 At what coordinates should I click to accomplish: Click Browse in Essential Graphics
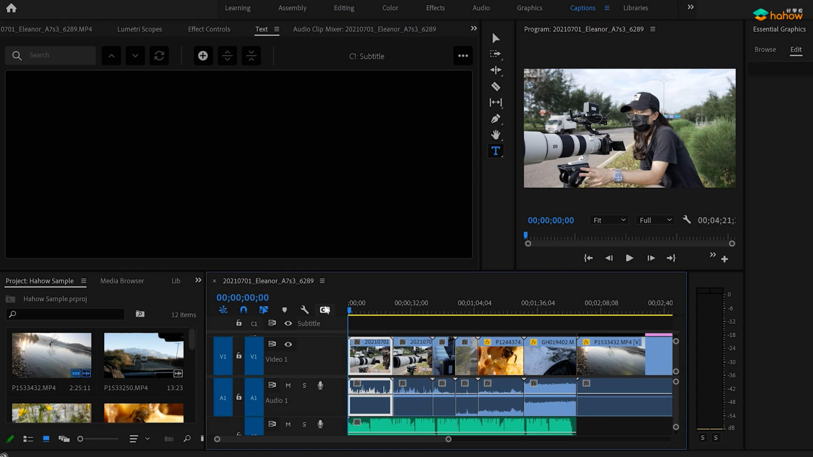(x=765, y=50)
